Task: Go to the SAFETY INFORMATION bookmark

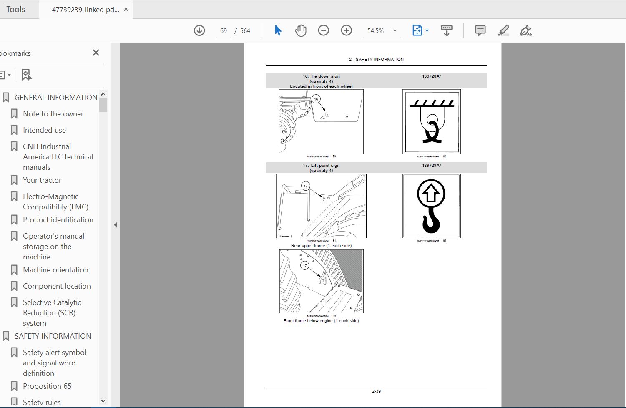Action: [53, 336]
